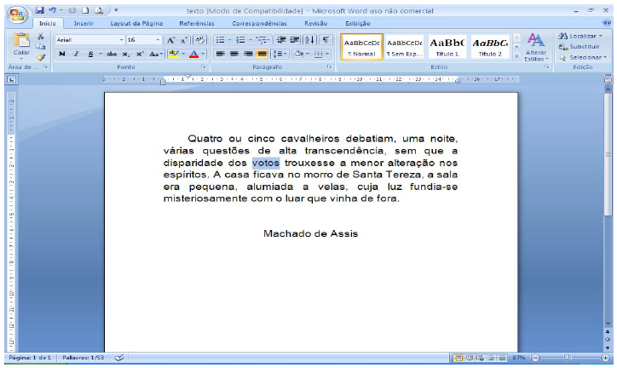Click zoom in plus button
The width and height of the screenshot is (617, 368).
point(605,358)
